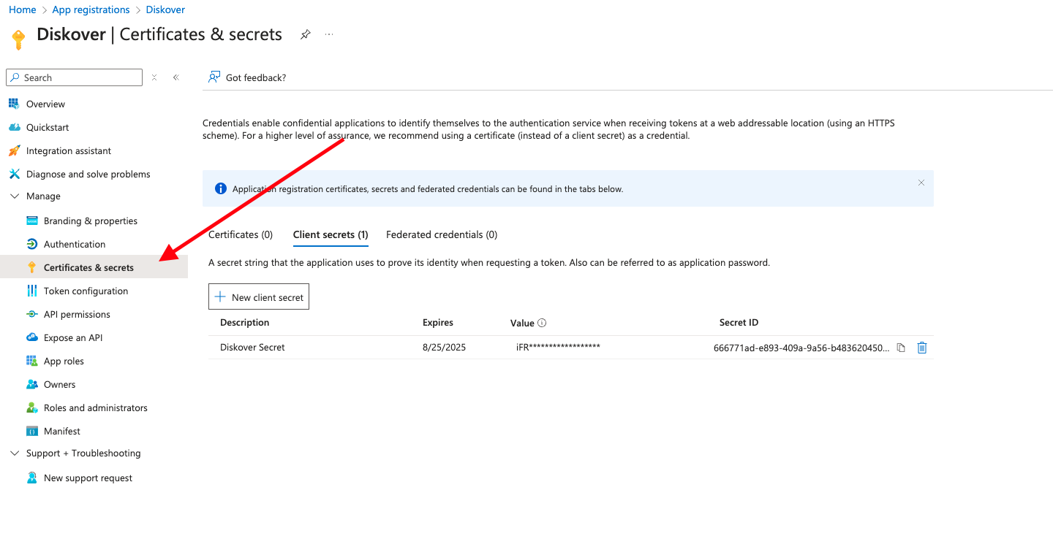Click the Branding & properties icon
The image size is (1053, 555).
(31, 221)
